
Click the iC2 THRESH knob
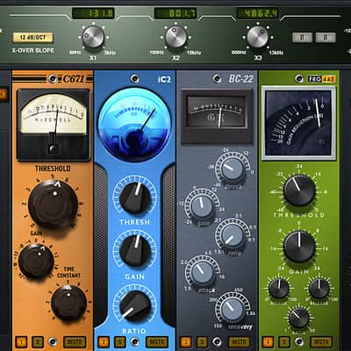pyautogui.click(x=134, y=197)
